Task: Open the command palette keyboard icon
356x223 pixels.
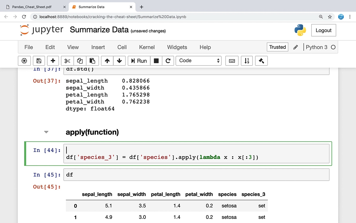Action: 232,61
